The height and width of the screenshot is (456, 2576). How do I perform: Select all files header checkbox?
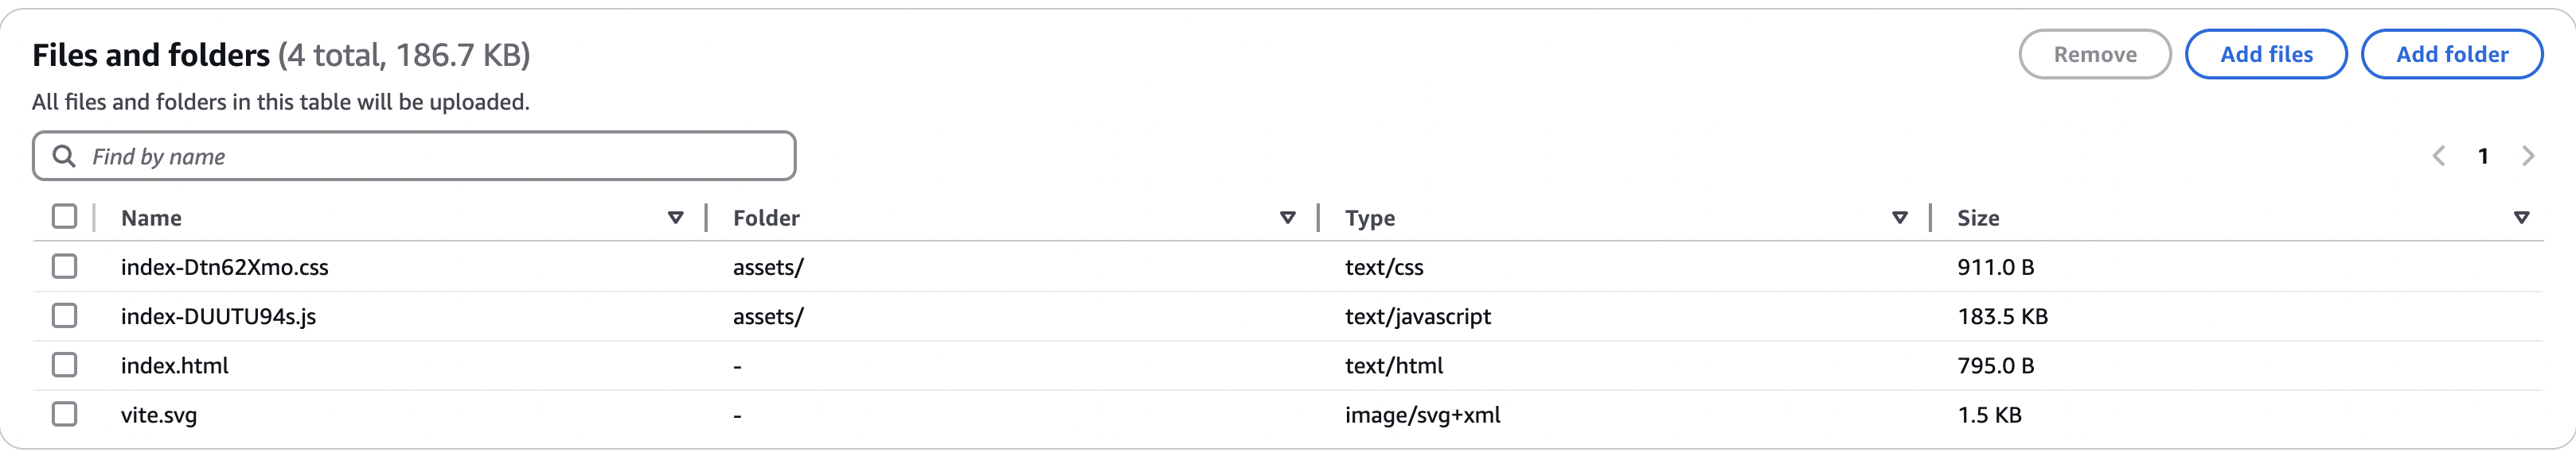click(64, 217)
